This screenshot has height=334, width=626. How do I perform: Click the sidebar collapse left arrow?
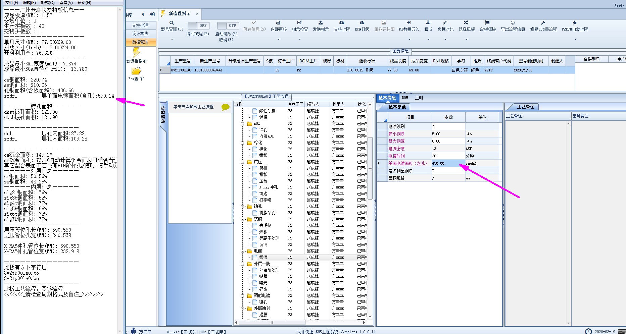143,14
